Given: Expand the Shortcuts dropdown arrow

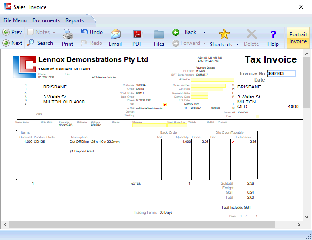Looking at the screenshot, I should pyautogui.click(x=237, y=44).
